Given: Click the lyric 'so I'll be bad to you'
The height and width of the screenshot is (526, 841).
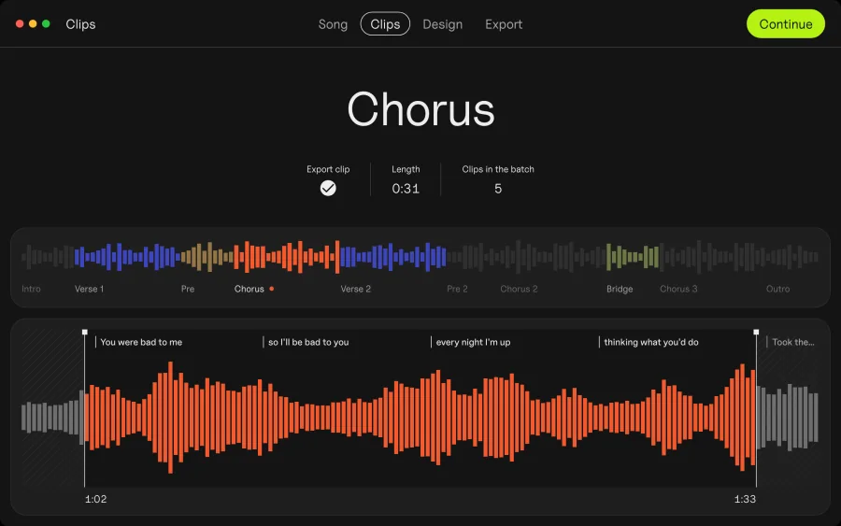Looking at the screenshot, I should point(308,342).
